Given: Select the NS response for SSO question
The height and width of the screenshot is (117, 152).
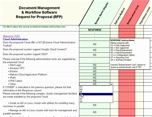Looking at the screenshot, I should [95, 55].
